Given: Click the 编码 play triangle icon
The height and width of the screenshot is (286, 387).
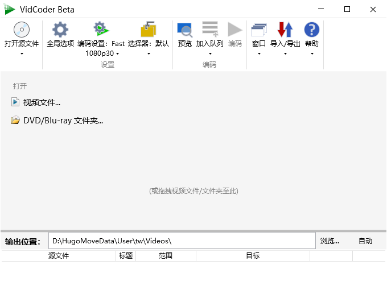Looking at the screenshot, I should (234, 30).
